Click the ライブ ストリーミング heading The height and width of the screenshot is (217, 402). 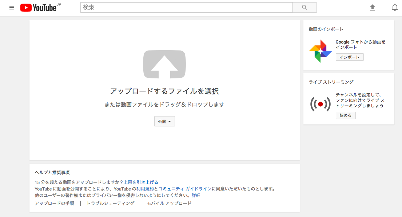(331, 82)
